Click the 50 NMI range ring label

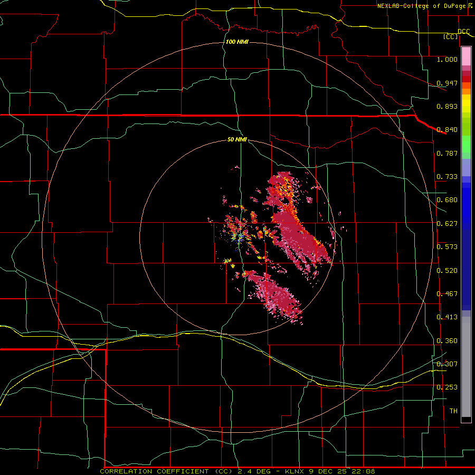(x=237, y=140)
